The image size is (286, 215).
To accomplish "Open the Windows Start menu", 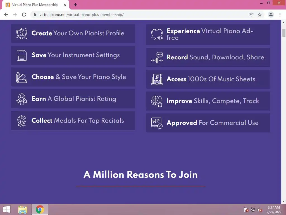I will pyautogui.click(x=7, y=209).
